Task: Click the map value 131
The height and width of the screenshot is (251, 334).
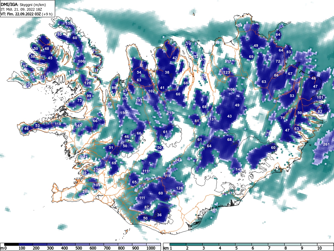Action: click(212, 119)
